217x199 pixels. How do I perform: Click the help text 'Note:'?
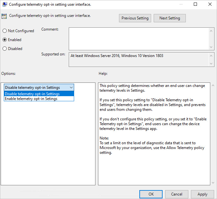(104, 138)
